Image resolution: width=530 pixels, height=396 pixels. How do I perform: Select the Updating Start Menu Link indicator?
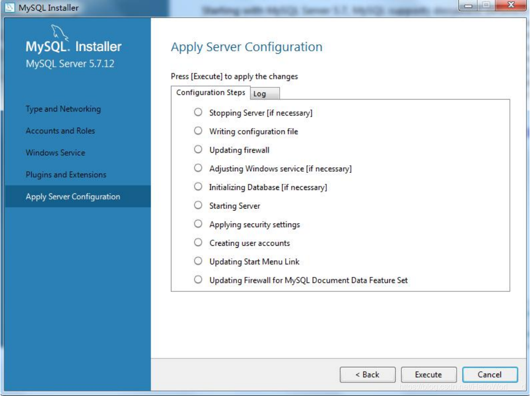(198, 260)
